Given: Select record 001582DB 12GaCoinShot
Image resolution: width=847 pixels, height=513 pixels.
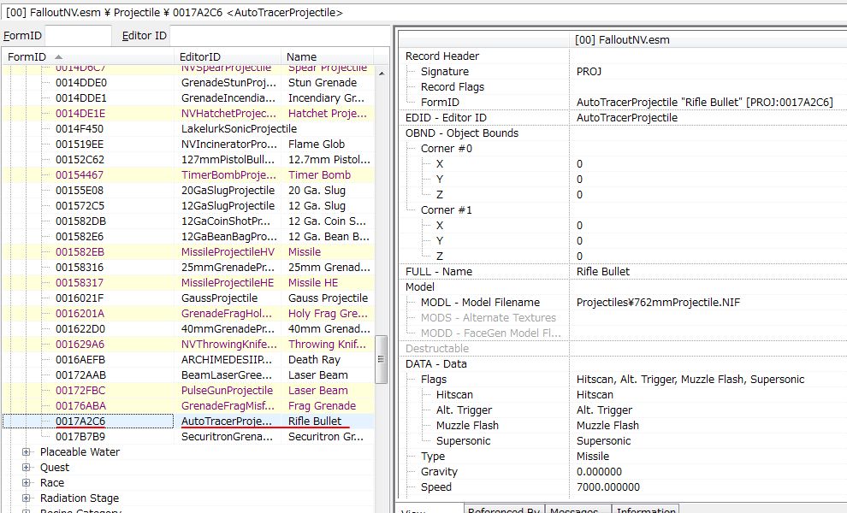Looking at the screenshot, I should point(188,221).
